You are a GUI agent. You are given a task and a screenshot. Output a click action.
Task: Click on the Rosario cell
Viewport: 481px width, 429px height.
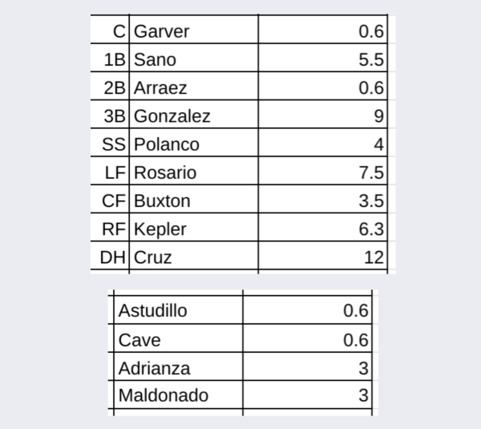point(193,172)
